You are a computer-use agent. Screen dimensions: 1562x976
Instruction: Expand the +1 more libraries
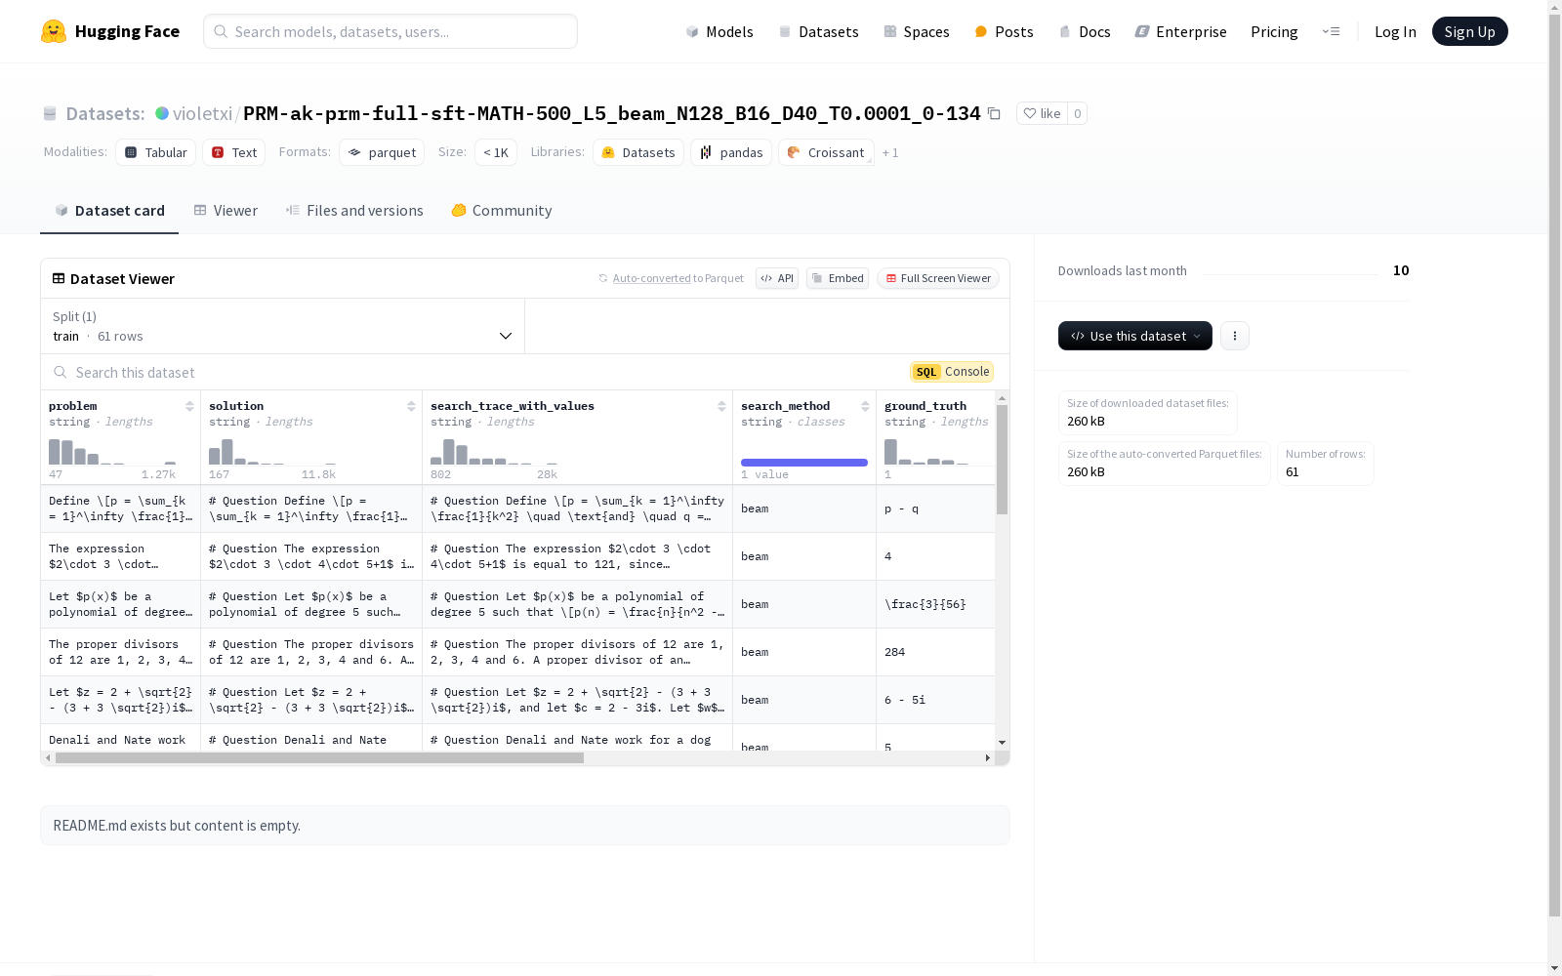[890, 152]
